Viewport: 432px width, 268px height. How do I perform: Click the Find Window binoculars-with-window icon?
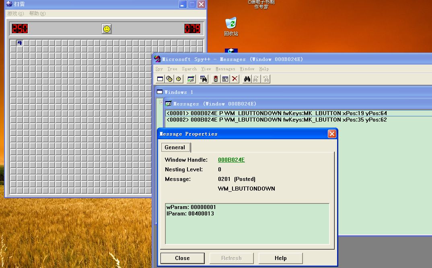coord(204,79)
